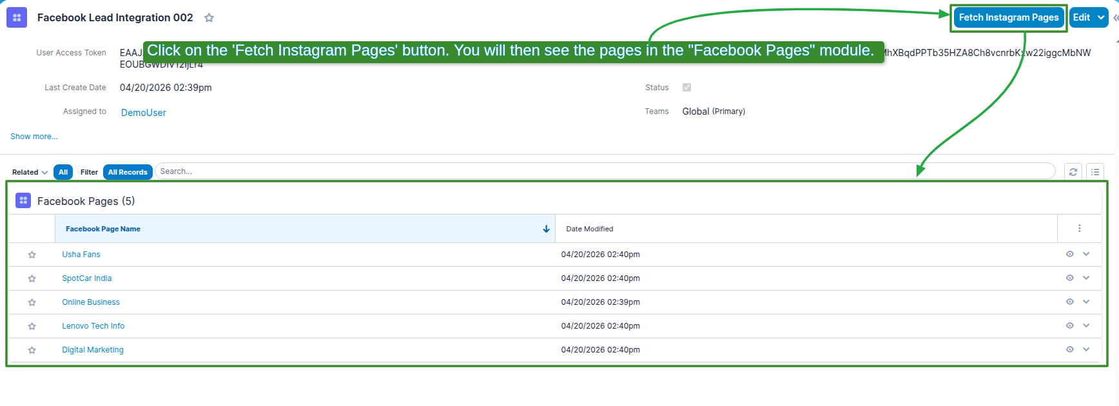1119x406 pixels.
Task: Click the subpanel Search field
Action: [605, 171]
